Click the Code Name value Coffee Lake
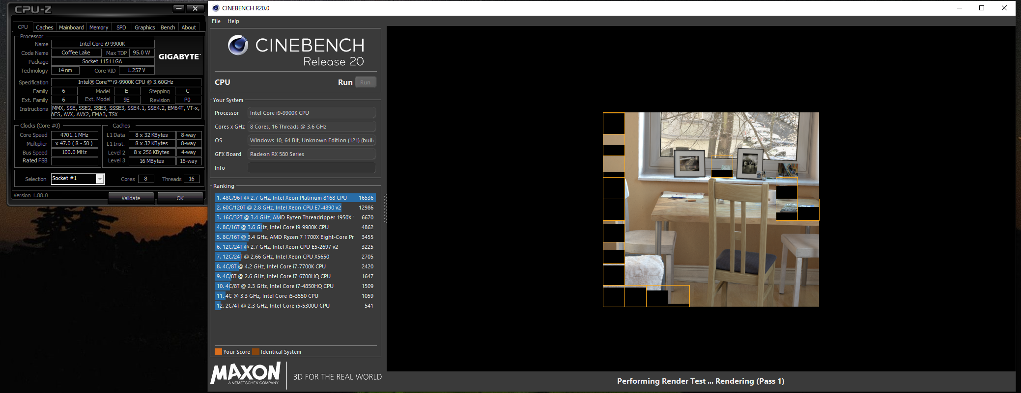The width and height of the screenshot is (1021, 393). [76, 53]
